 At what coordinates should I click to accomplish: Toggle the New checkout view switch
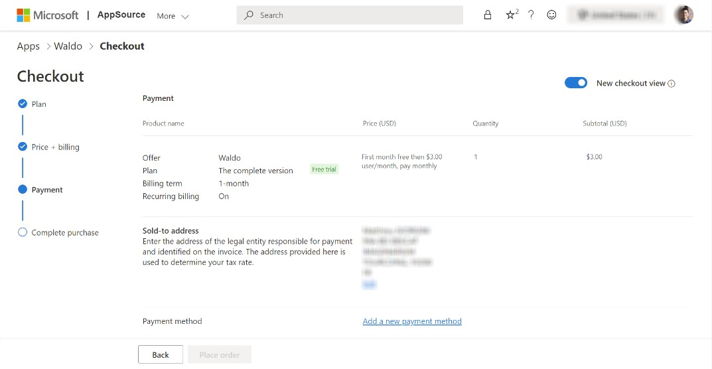[x=576, y=83]
